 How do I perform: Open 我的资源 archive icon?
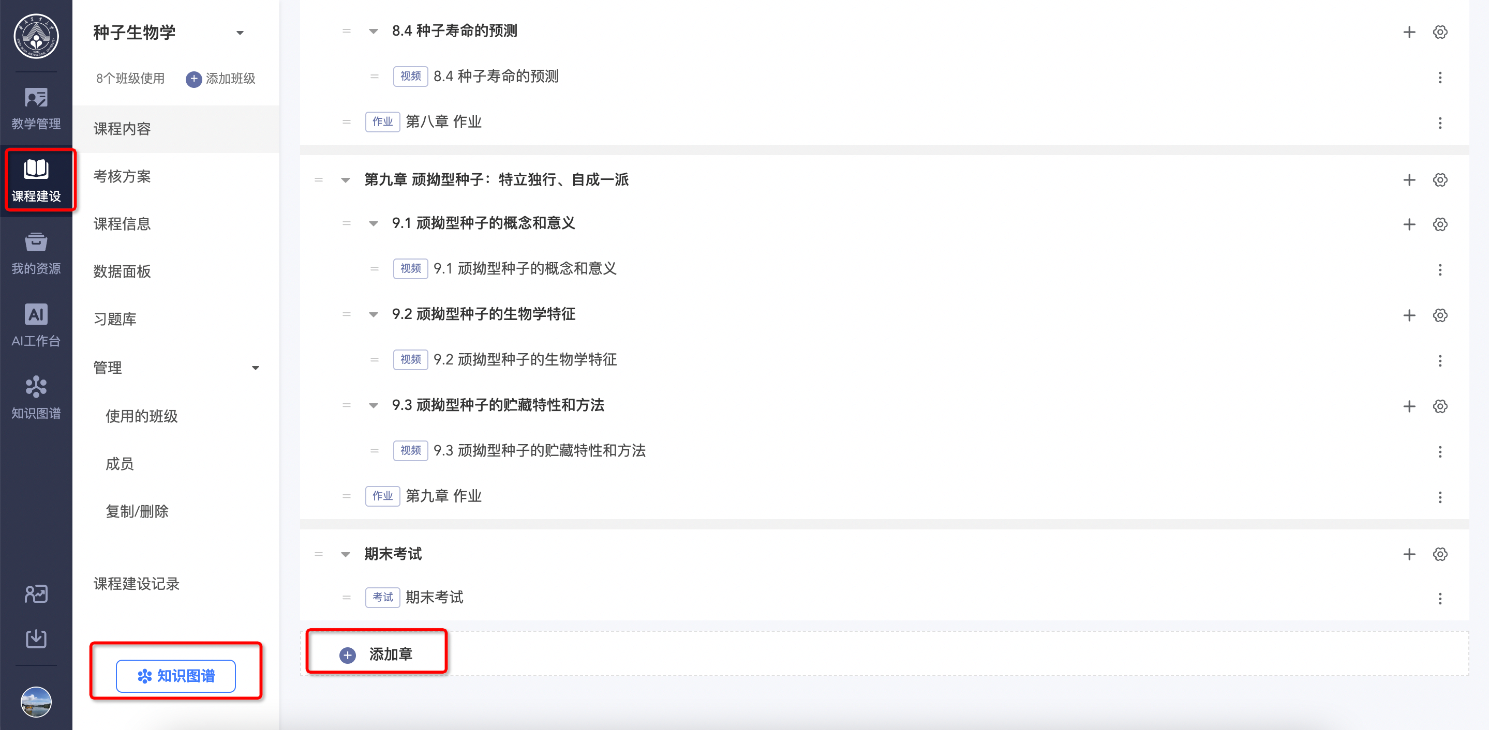(36, 241)
